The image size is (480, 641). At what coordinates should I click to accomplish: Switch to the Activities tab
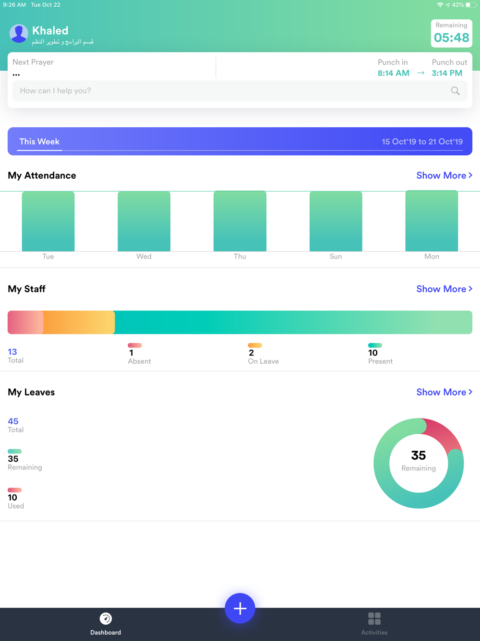pos(374,623)
